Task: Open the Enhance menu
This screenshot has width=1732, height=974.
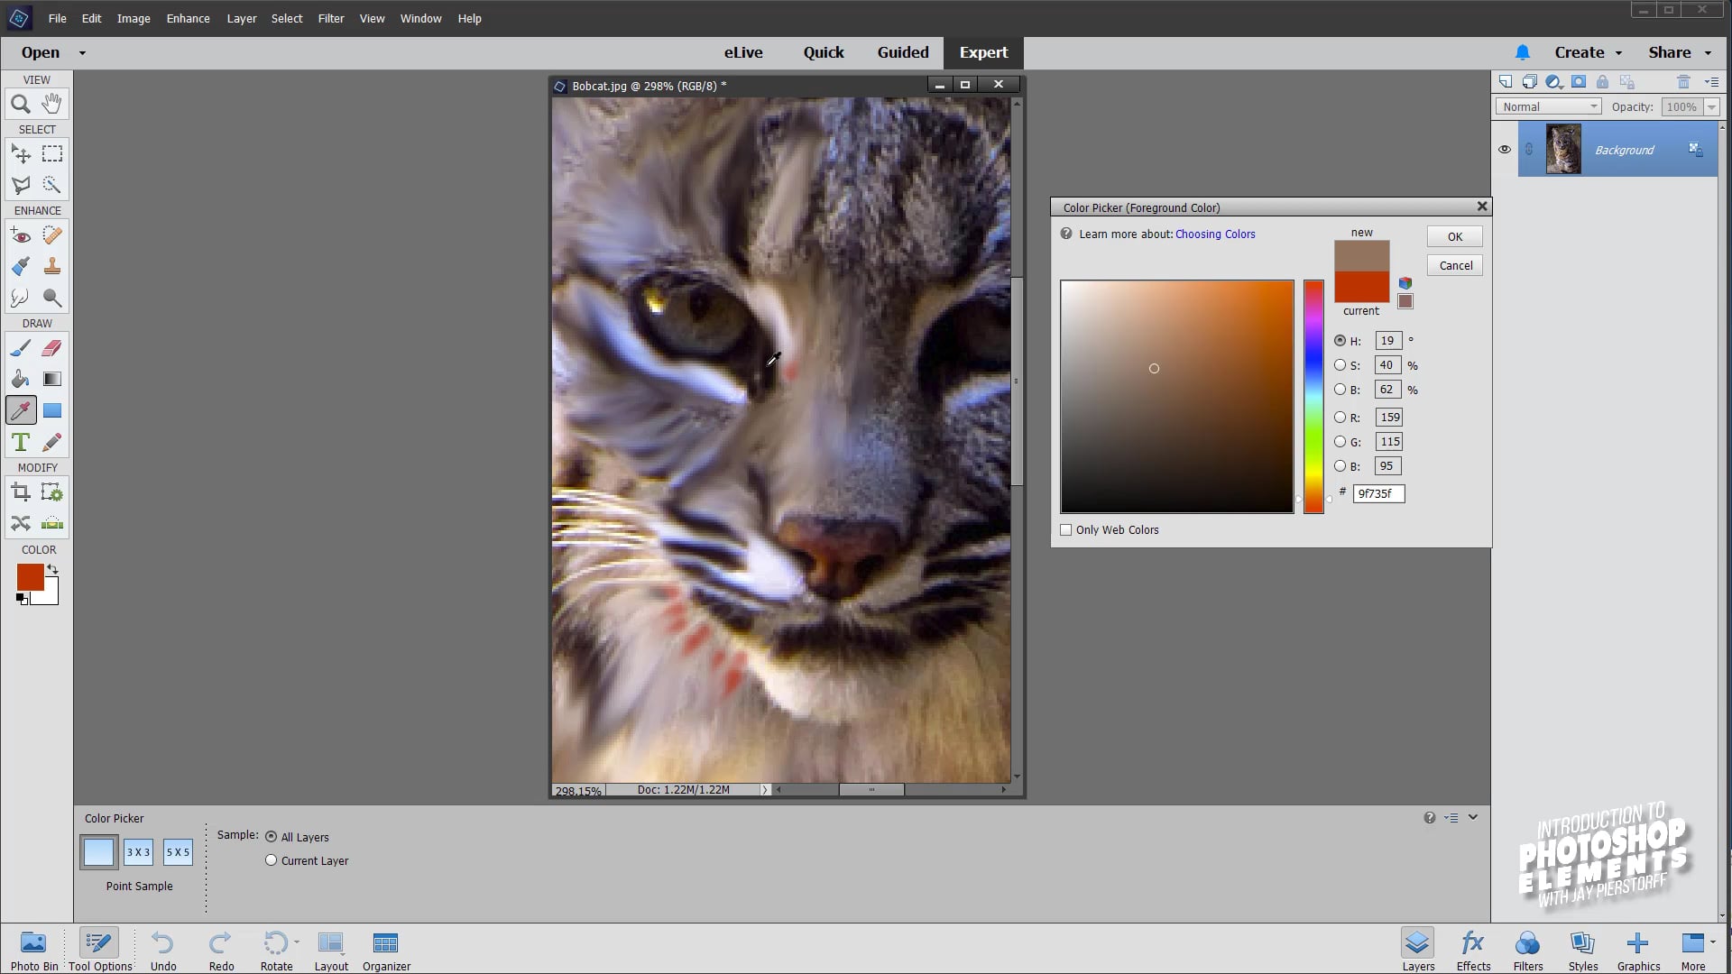Action: point(188,18)
